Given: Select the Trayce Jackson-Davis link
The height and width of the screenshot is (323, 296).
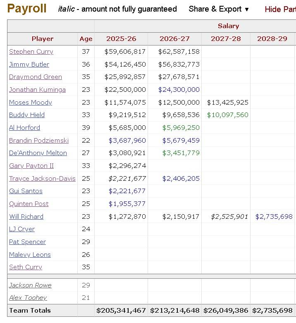Looking at the screenshot, I should pos(42,179).
